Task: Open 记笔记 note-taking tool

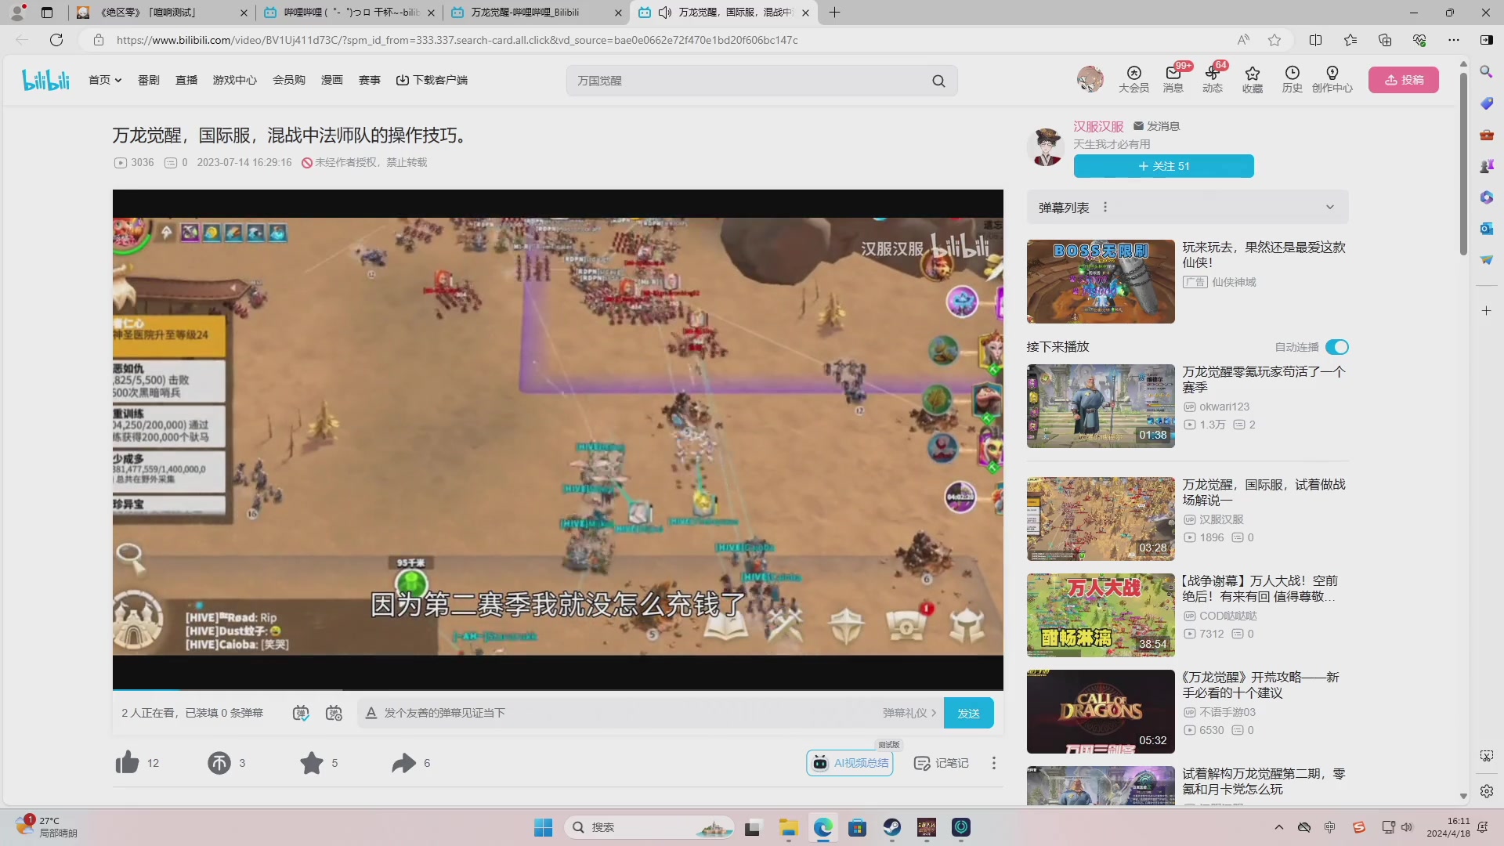Action: 942,763
